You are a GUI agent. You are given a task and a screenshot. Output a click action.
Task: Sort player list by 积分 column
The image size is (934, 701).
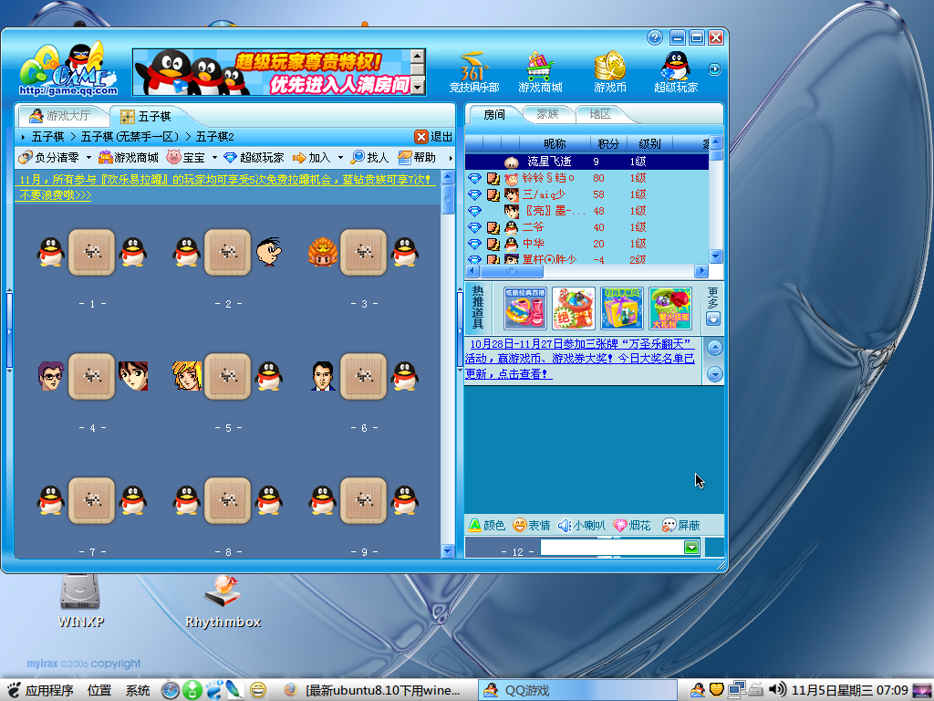tap(607, 143)
